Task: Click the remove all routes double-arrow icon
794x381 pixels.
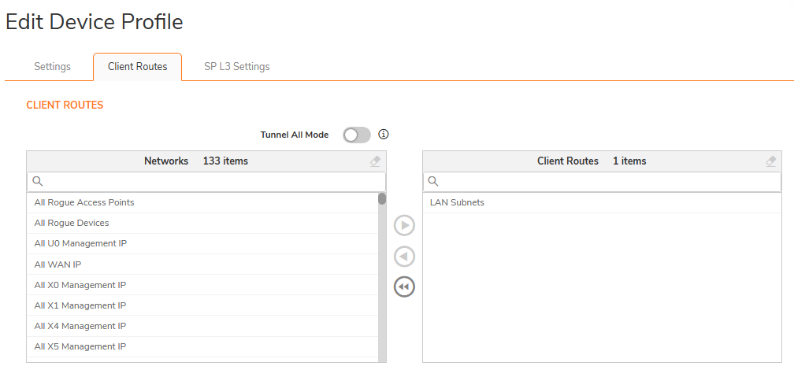Action: pyautogui.click(x=404, y=287)
